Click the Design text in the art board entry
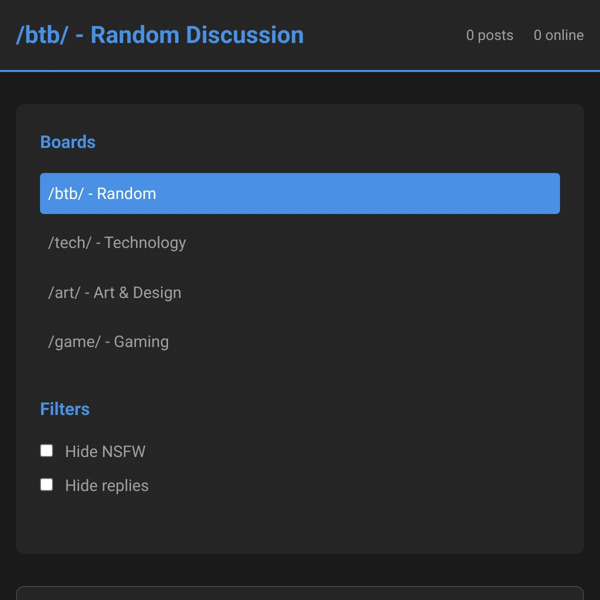 [157, 293]
